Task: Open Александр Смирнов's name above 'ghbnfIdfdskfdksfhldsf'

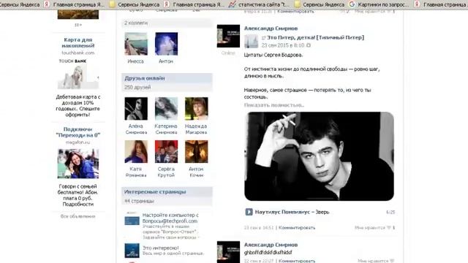Action: (271, 245)
